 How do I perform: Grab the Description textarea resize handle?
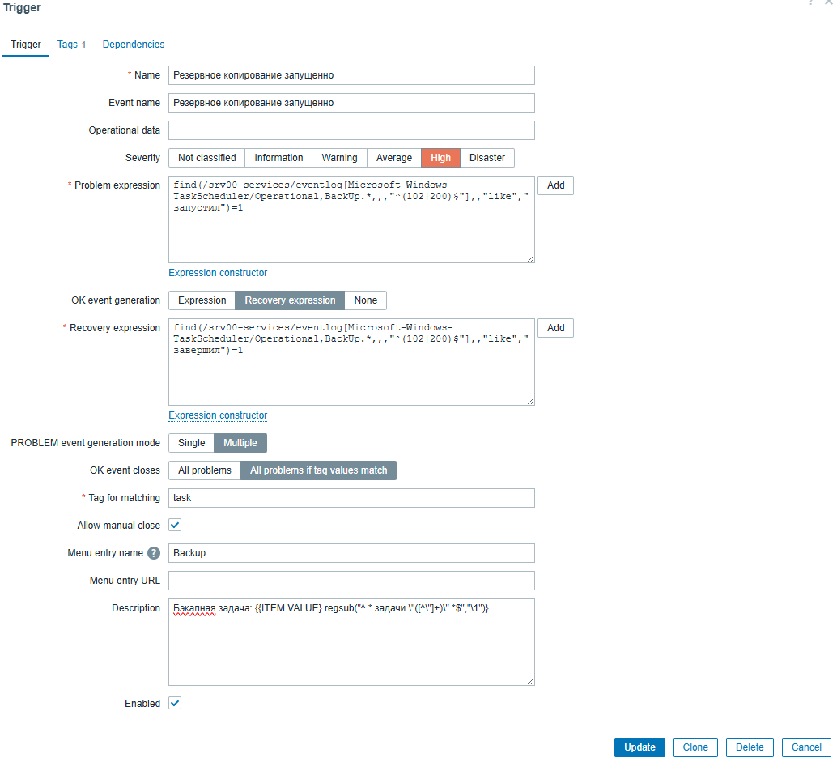coord(530,682)
